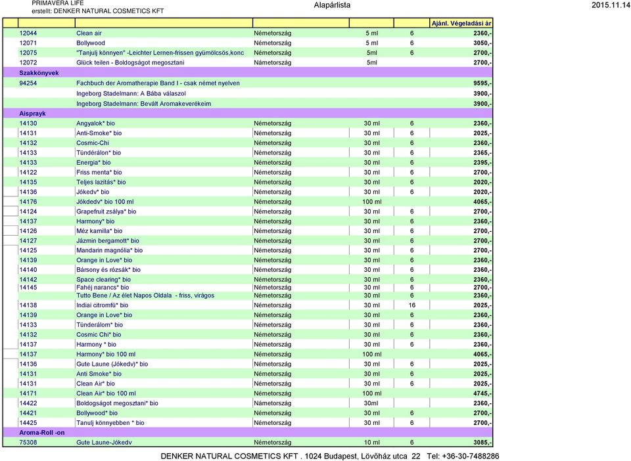
Task: Click product code '14140'
Action: pyautogui.click(x=28, y=270)
